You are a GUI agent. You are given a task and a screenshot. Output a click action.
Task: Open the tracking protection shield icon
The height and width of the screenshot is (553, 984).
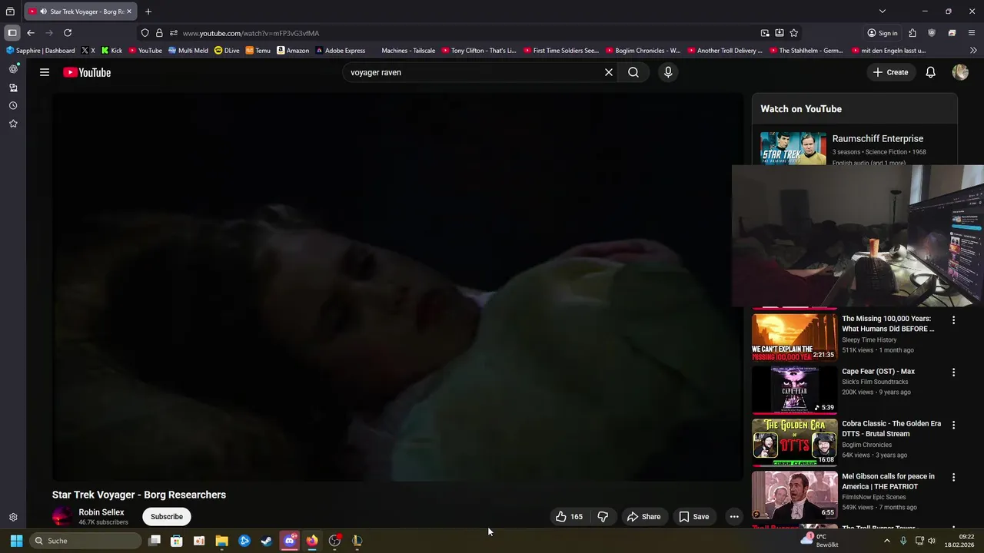click(145, 33)
